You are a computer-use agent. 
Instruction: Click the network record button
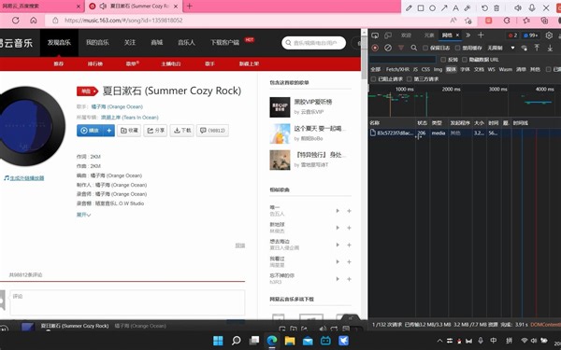pos(375,48)
